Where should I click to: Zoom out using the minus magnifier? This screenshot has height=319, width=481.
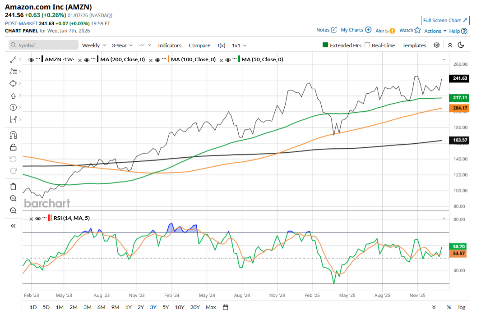(13, 210)
